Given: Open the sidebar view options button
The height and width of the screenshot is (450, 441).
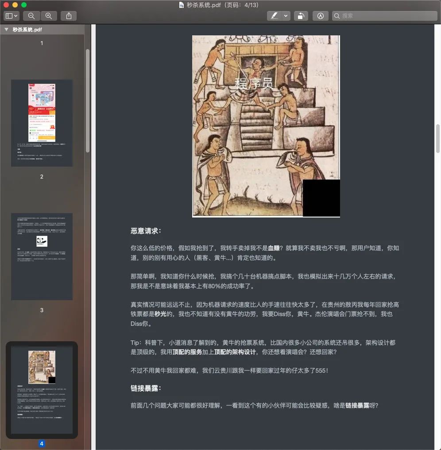Looking at the screenshot, I should [x=12, y=16].
